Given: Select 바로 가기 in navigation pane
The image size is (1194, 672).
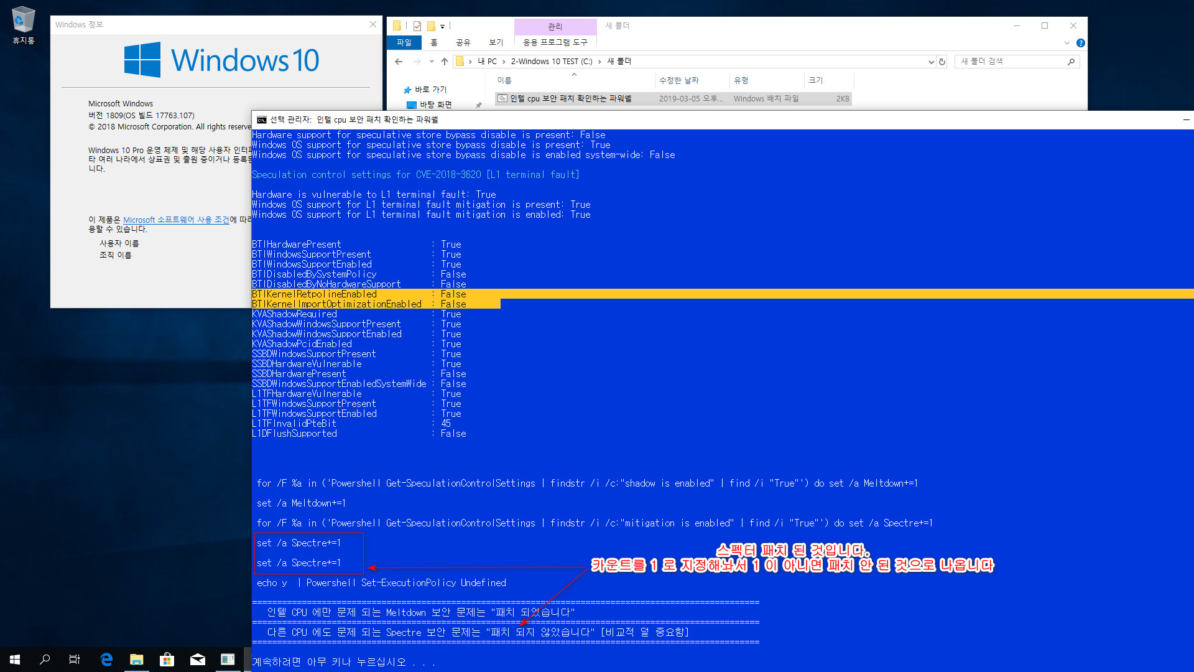Looking at the screenshot, I should [430, 90].
